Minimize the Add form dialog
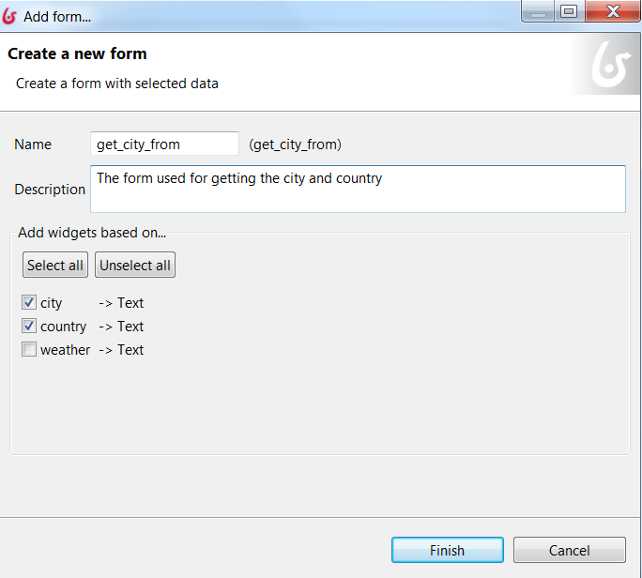Image resolution: width=642 pixels, height=578 pixels. [x=538, y=11]
